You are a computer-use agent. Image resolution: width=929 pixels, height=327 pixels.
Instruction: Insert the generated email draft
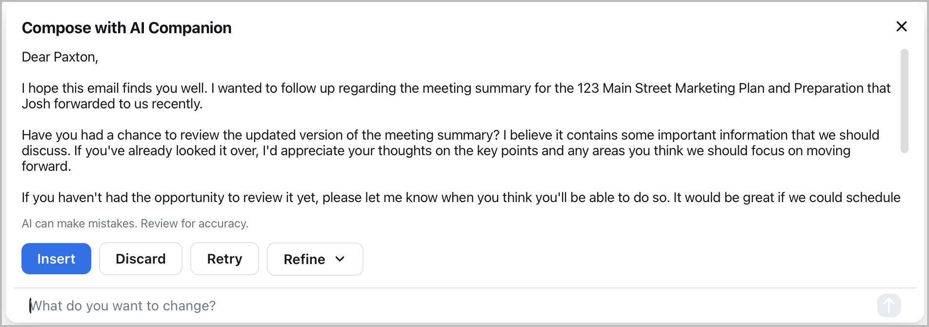[56, 259]
